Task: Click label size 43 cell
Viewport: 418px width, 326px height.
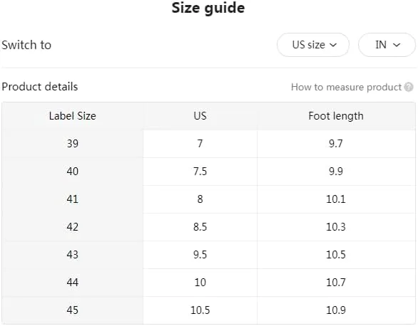Action: [73, 255]
